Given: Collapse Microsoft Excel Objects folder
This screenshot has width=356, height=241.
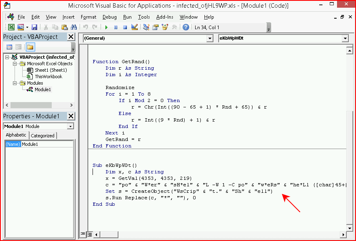Looking at the screenshot, I should [15, 64].
